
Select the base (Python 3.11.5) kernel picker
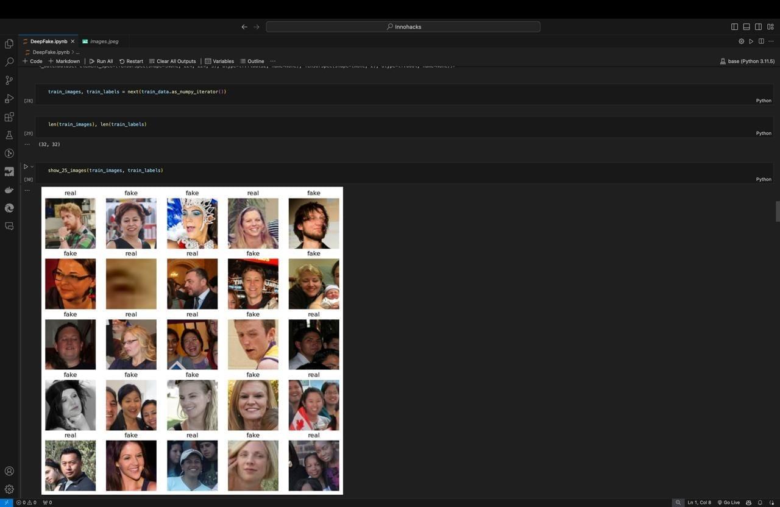pos(747,62)
